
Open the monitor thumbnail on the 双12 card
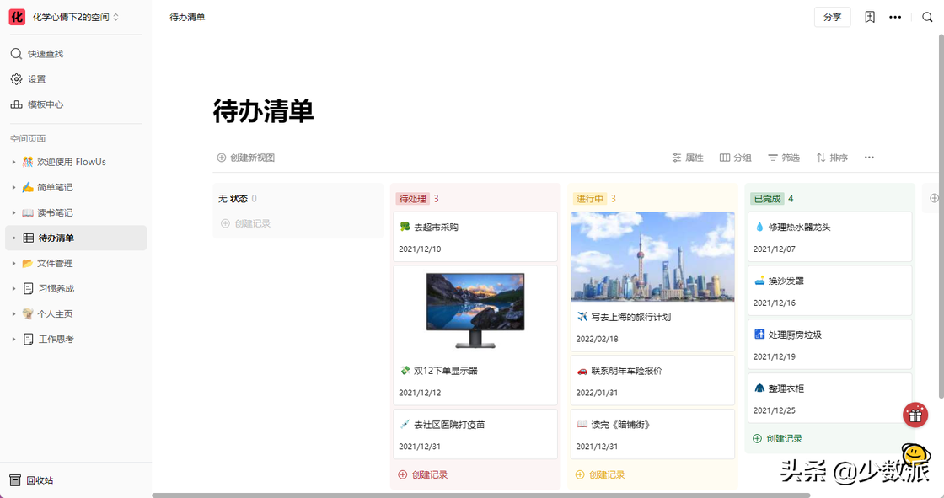pos(475,310)
